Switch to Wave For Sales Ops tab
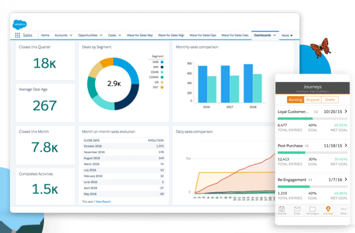The width and height of the screenshot is (355, 233). click(203, 35)
